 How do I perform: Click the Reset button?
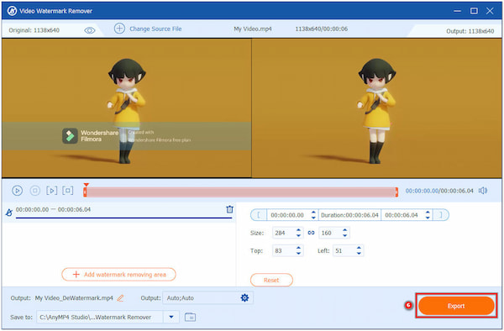[271, 280]
